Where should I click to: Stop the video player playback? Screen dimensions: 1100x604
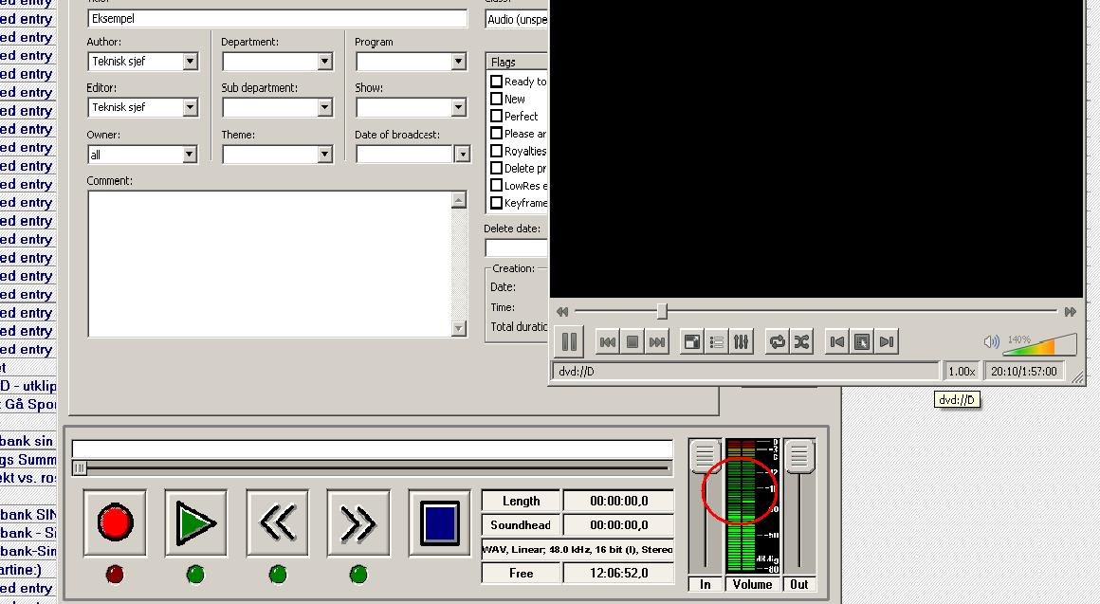pyautogui.click(x=632, y=341)
